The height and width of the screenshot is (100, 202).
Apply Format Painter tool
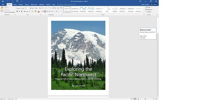click(x=10, y=12)
